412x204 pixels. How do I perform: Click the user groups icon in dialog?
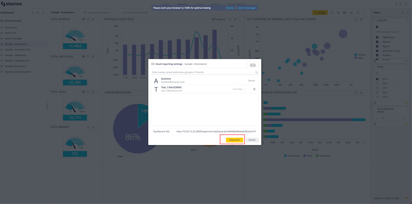tap(252, 65)
